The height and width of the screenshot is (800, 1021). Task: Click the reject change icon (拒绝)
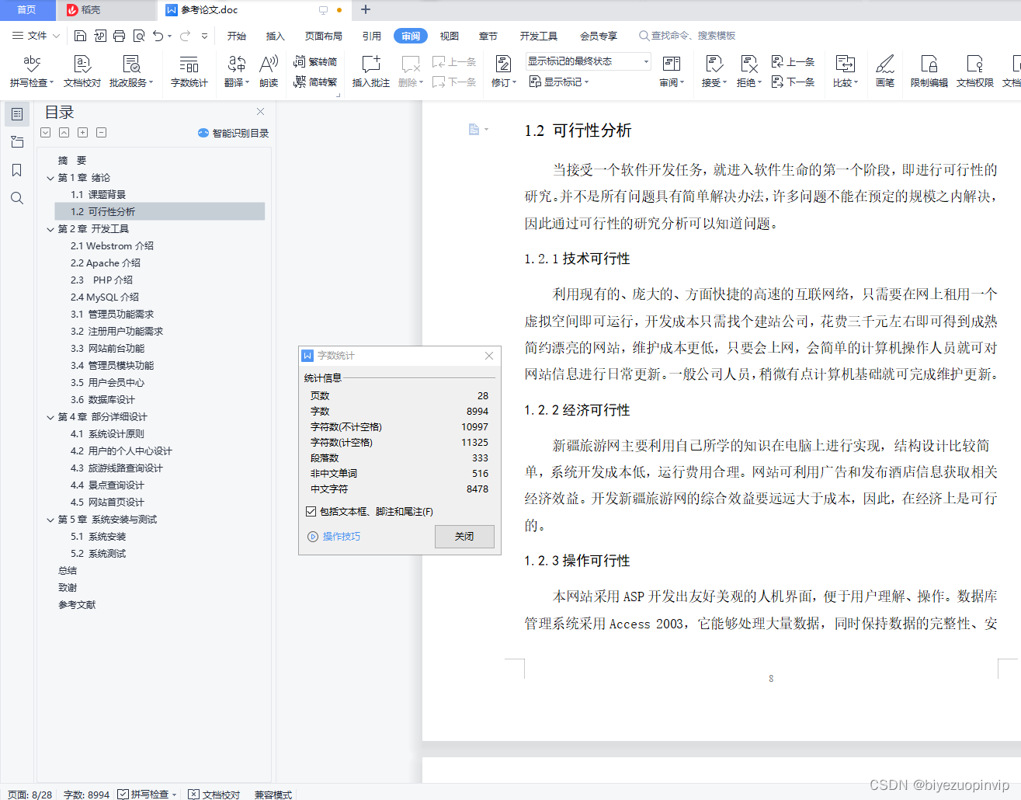pyautogui.click(x=748, y=71)
